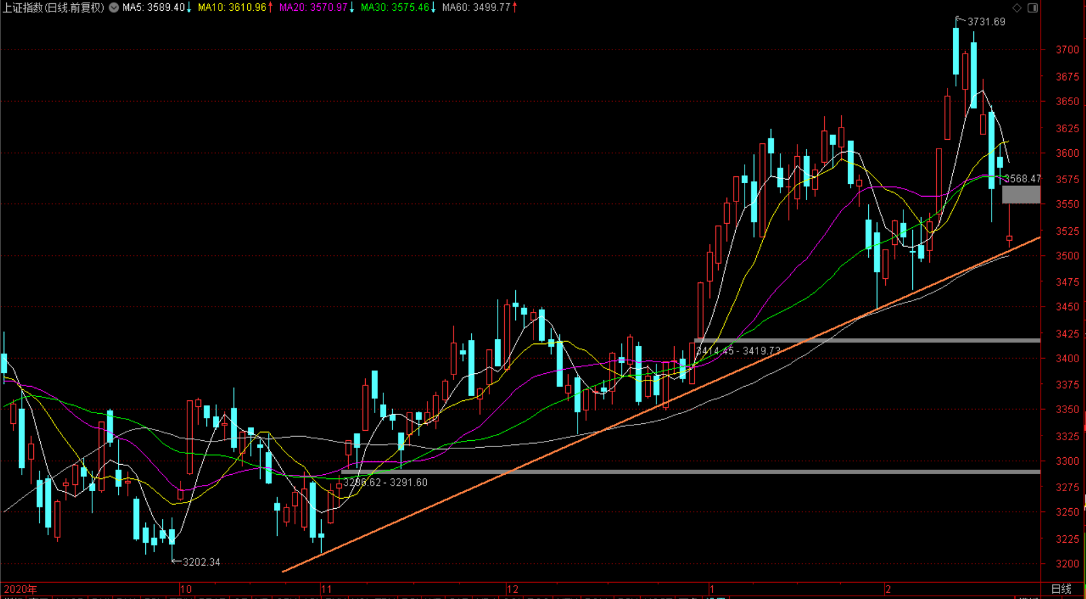Click the 上证指数(日线.前复权) chart title

[54, 7]
